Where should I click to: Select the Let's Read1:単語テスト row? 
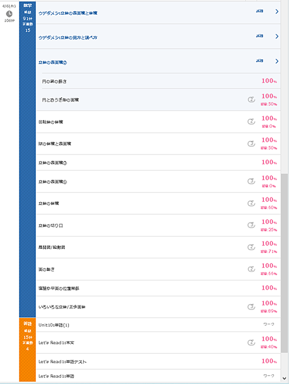pos(158,361)
